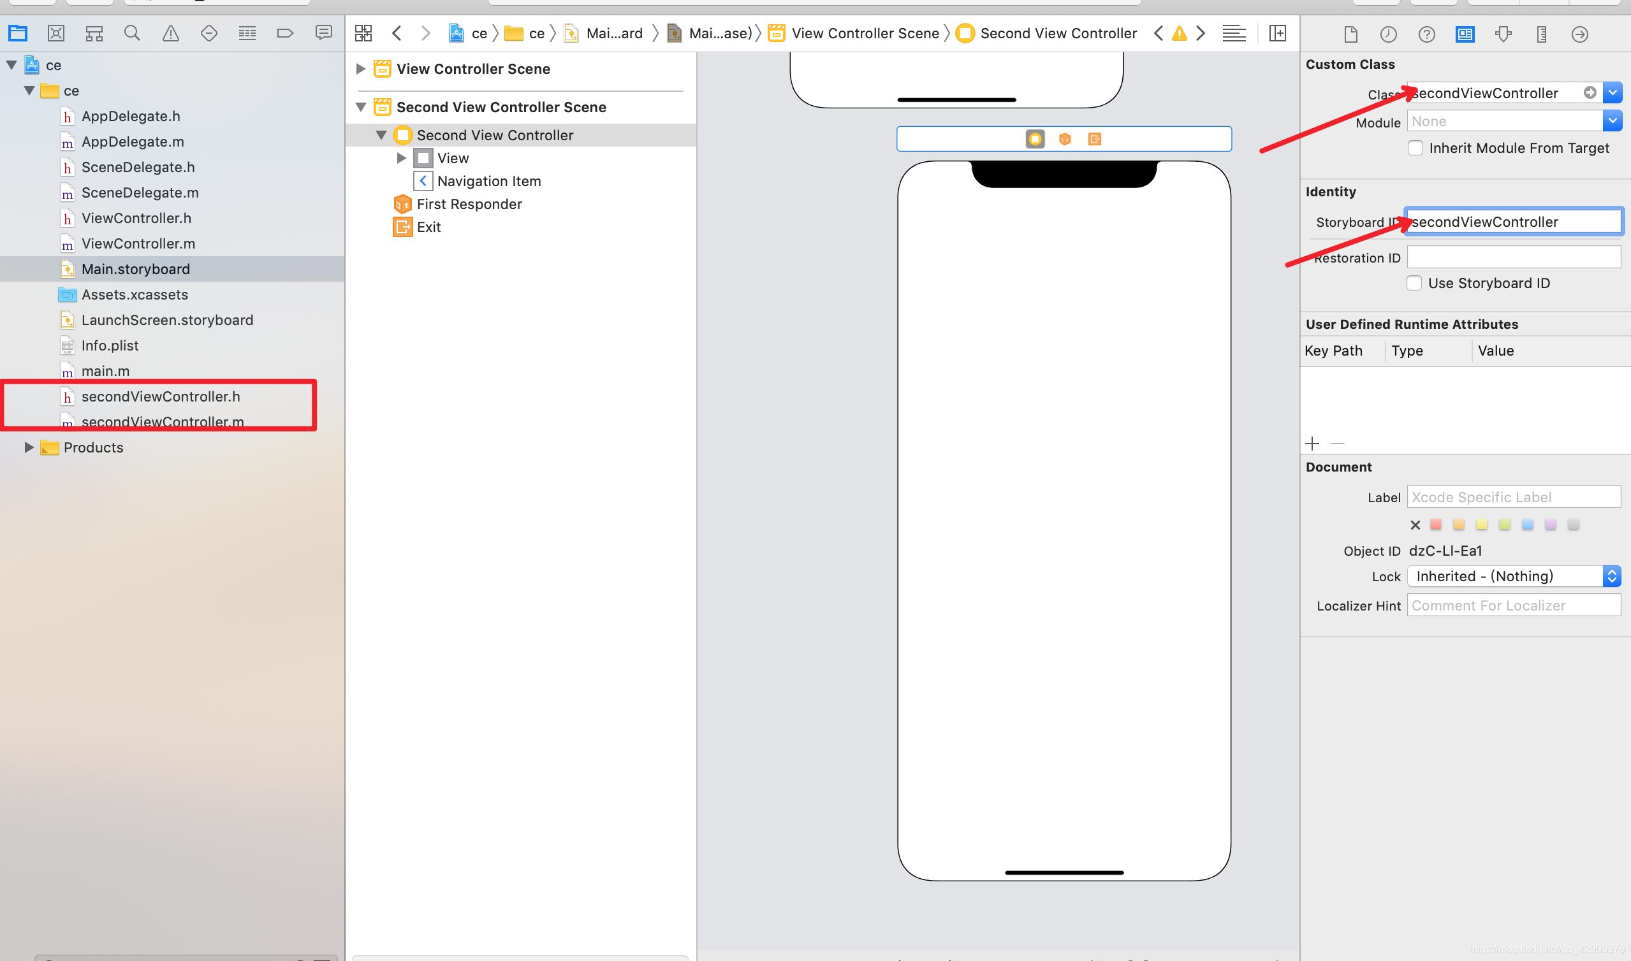Open the Quick Help inspector icon
The image size is (1631, 961).
[1427, 34]
